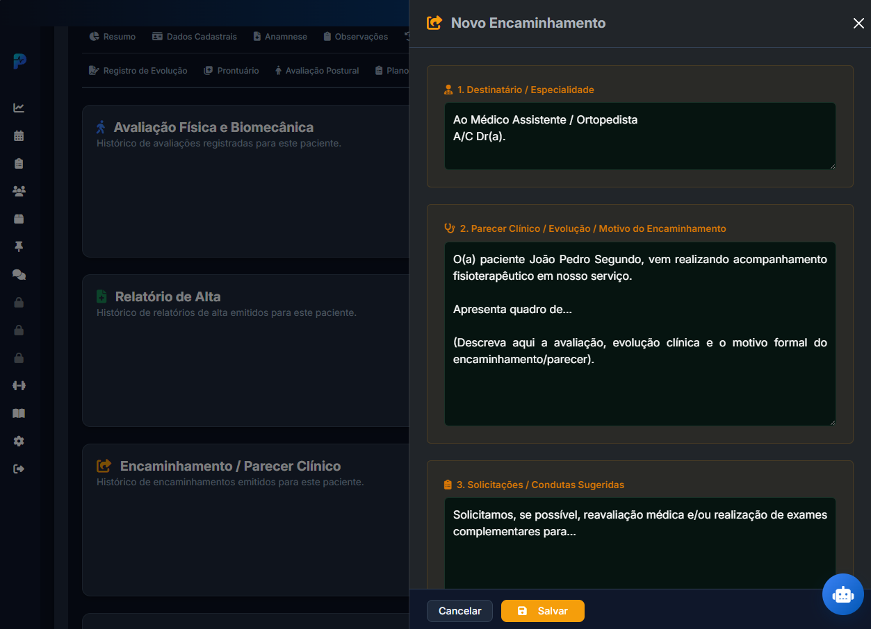Image resolution: width=871 pixels, height=629 pixels.
Task: Open the open-book icon in sidebar
Action: [x=19, y=413]
